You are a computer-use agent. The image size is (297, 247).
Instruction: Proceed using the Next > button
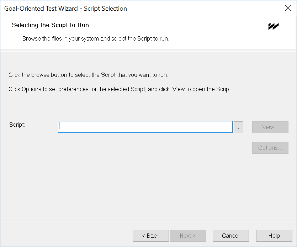188,236
